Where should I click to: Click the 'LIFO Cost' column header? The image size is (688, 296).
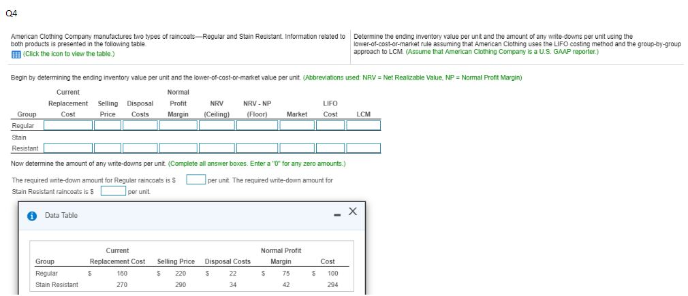click(x=330, y=109)
